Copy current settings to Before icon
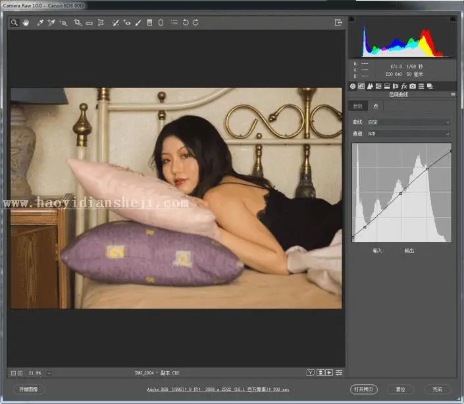The width and height of the screenshot is (464, 404). pyautogui.click(x=329, y=372)
